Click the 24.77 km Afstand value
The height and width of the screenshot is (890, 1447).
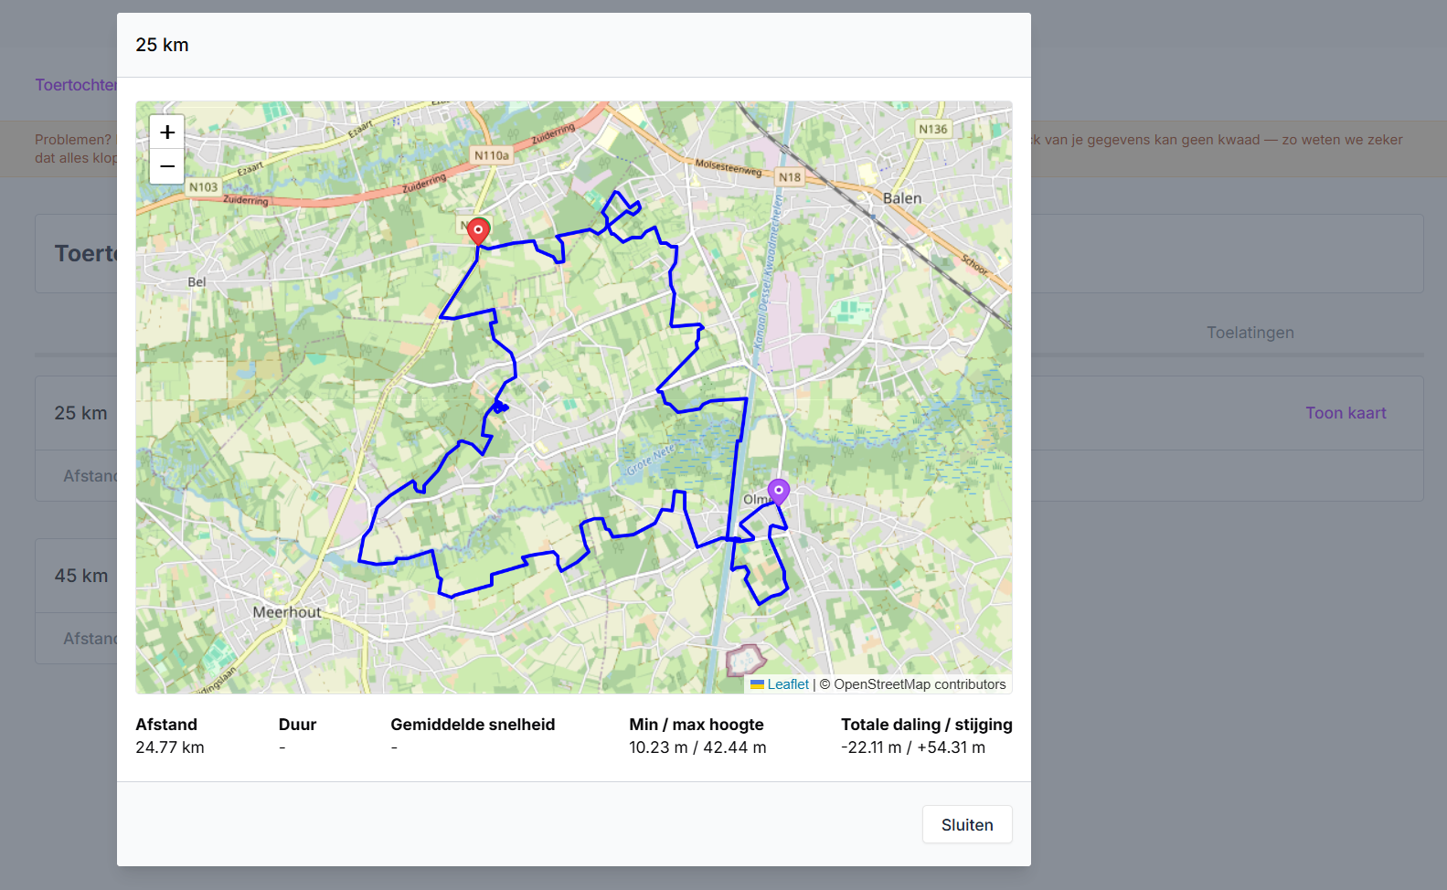coord(170,747)
